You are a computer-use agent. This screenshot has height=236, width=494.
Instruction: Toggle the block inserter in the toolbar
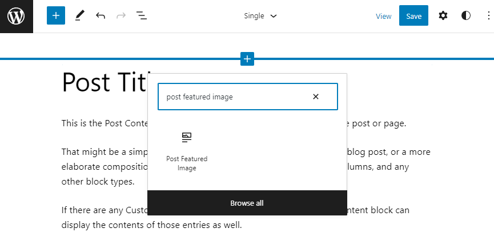coord(56,16)
